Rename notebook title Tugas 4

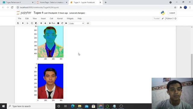tap(38, 13)
